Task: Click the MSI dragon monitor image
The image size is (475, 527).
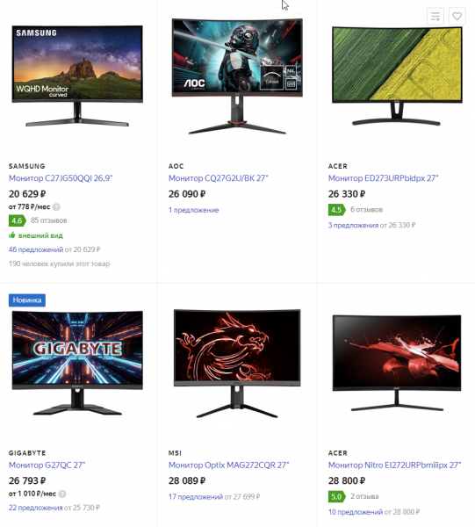Action: tap(237, 364)
